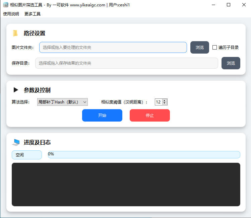Click the 相似度阈值（汉明距离） label
Viewport: 251px width, 218px height.
[124, 102]
